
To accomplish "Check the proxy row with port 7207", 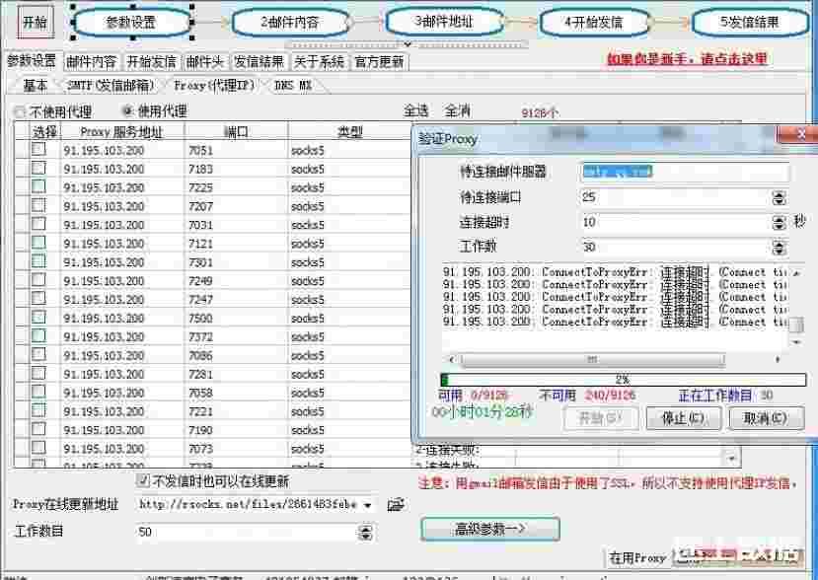I will (x=38, y=205).
